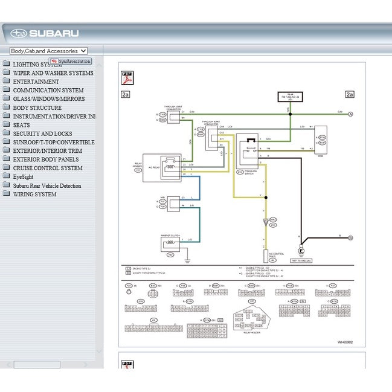Select Subaru Rear Vehicle Detection entry
This screenshot has width=392, height=392.
(47, 186)
